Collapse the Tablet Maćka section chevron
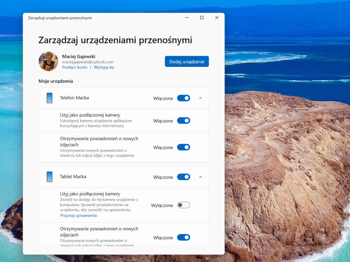This screenshot has width=350, height=262. [x=201, y=177]
